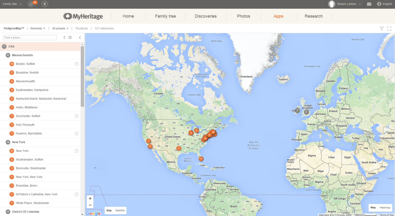Click the sync icon with 54 badge
The height and width of the screenshot is (216, 395).
point(31,4)
